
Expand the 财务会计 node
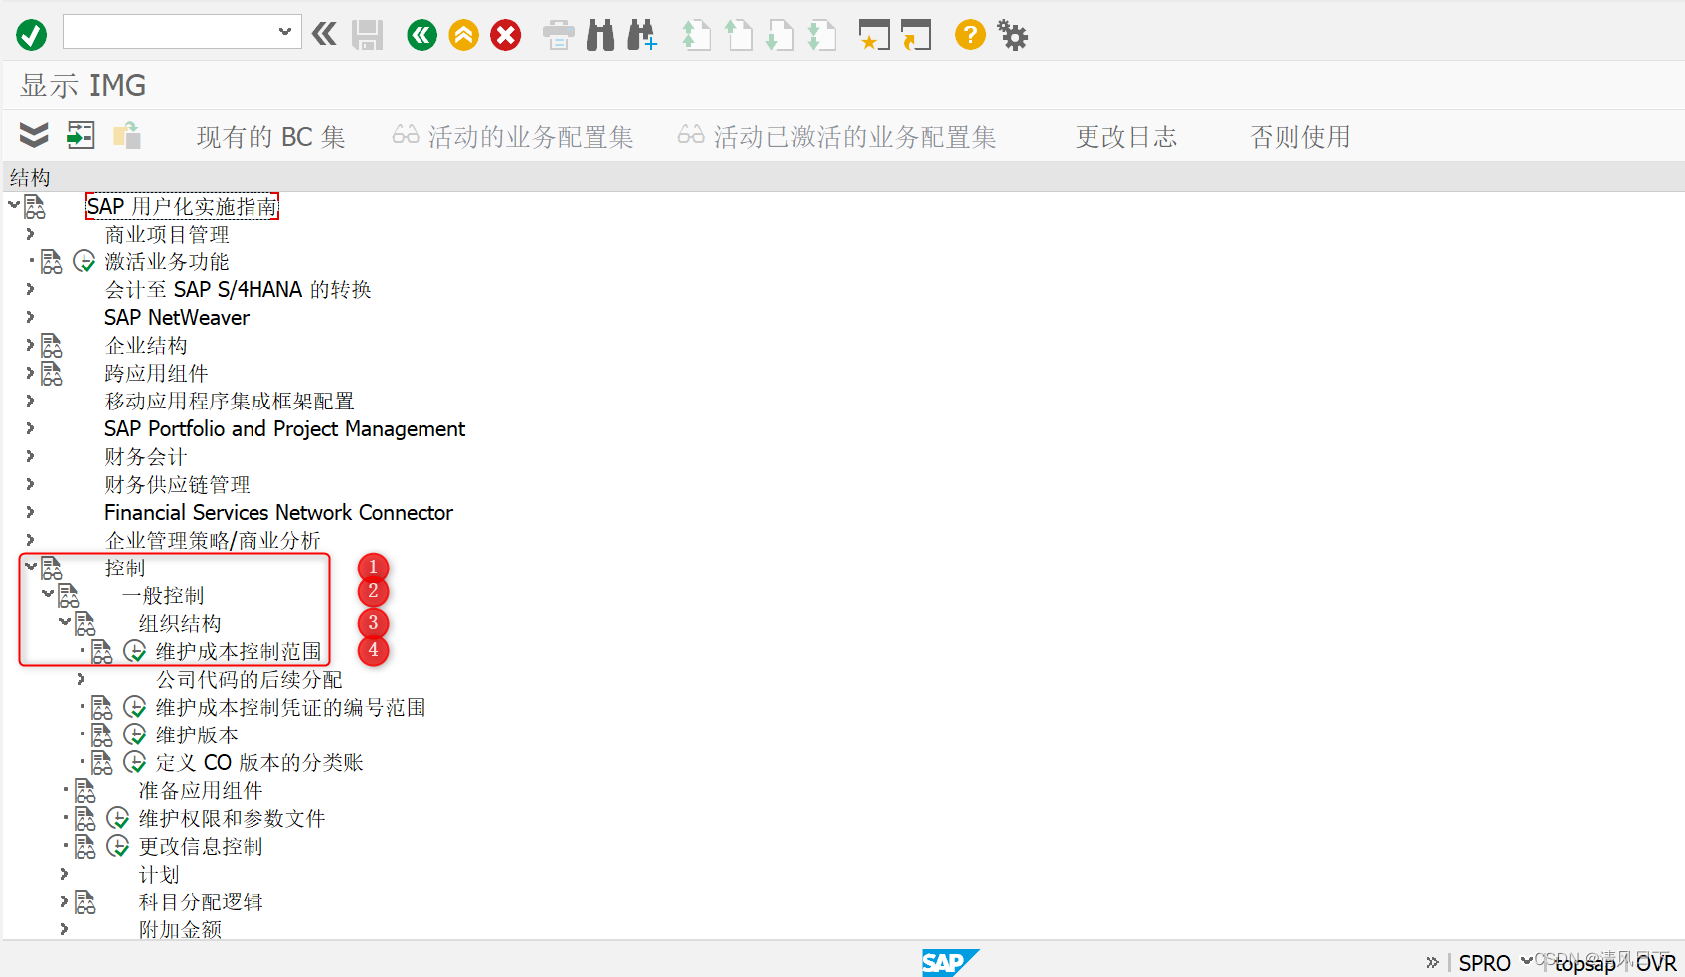click(x=30, y=456)
